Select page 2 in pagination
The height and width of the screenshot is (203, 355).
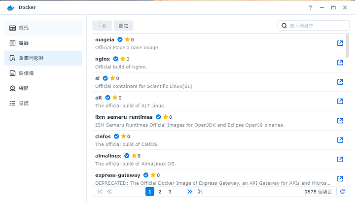(x=160, y=192)
